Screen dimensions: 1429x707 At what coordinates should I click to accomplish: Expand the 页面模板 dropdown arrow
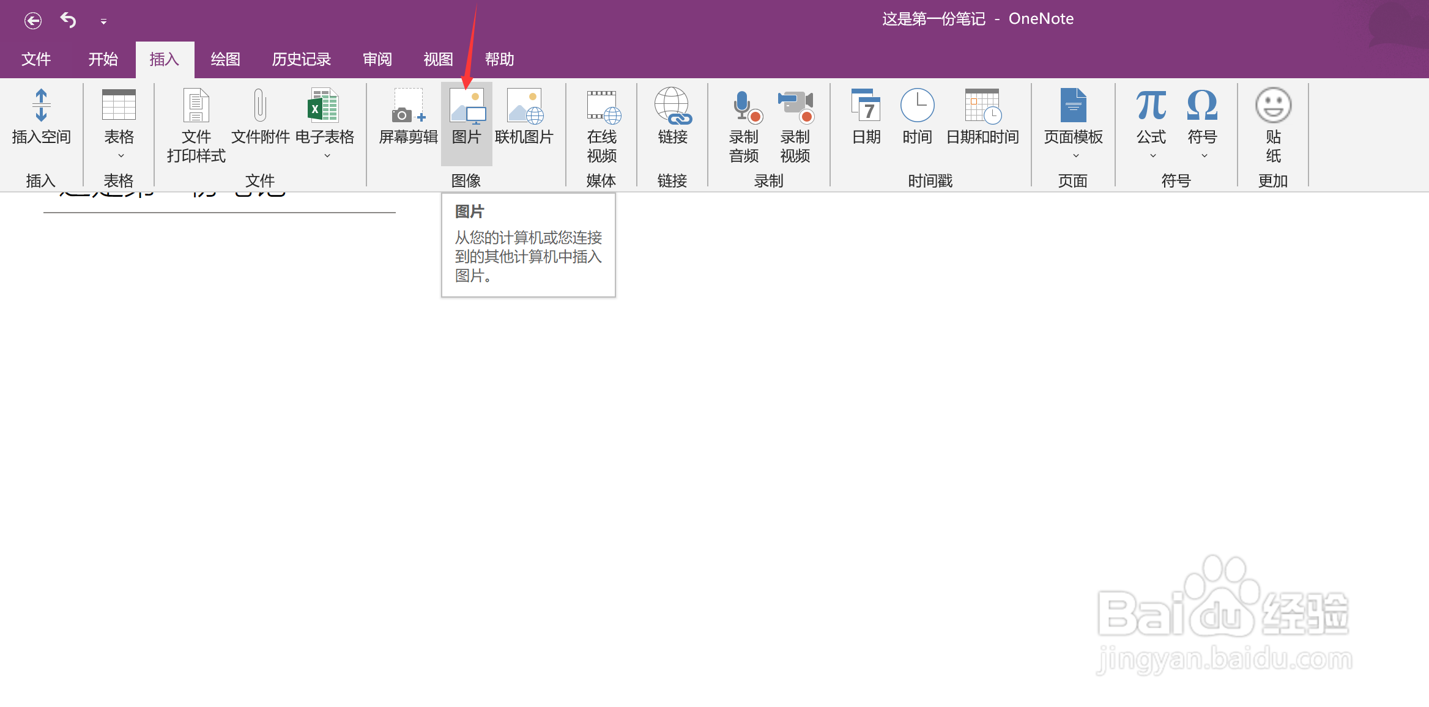[x=1076, y=156]
